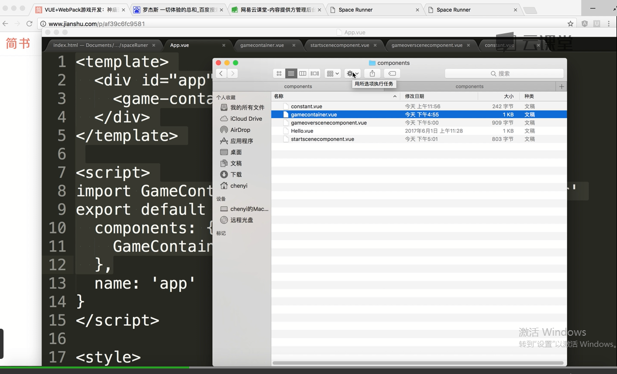Close the App.vue editor tab
617x374 pixels.
[223, 45]
